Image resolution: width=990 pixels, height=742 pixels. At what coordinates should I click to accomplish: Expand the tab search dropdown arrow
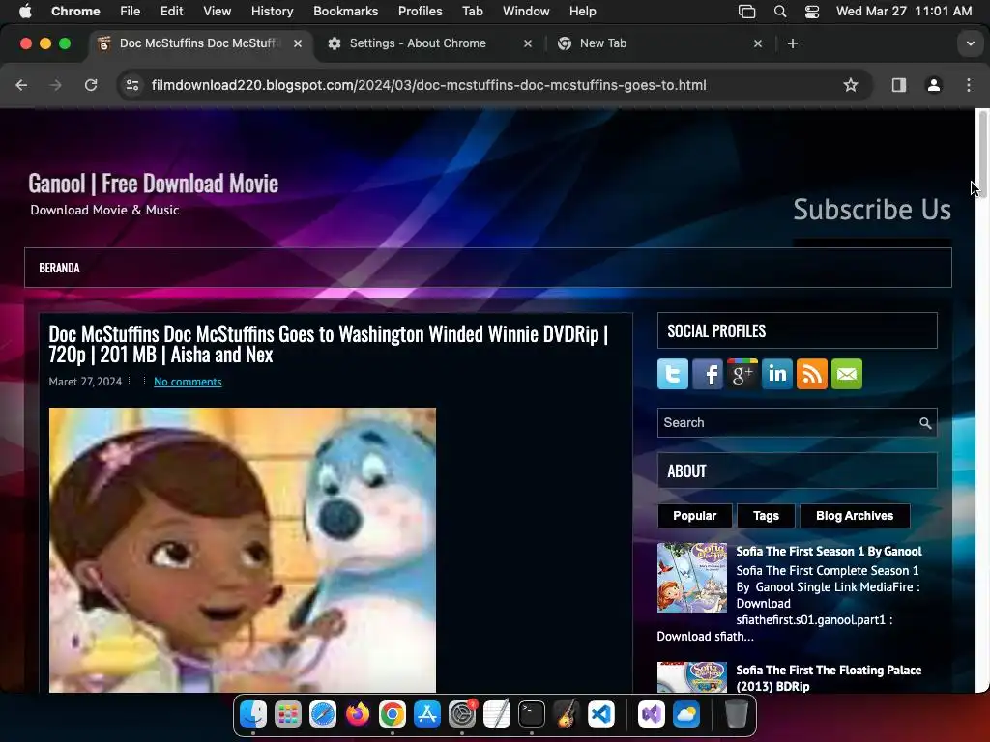tap(971, 43)
